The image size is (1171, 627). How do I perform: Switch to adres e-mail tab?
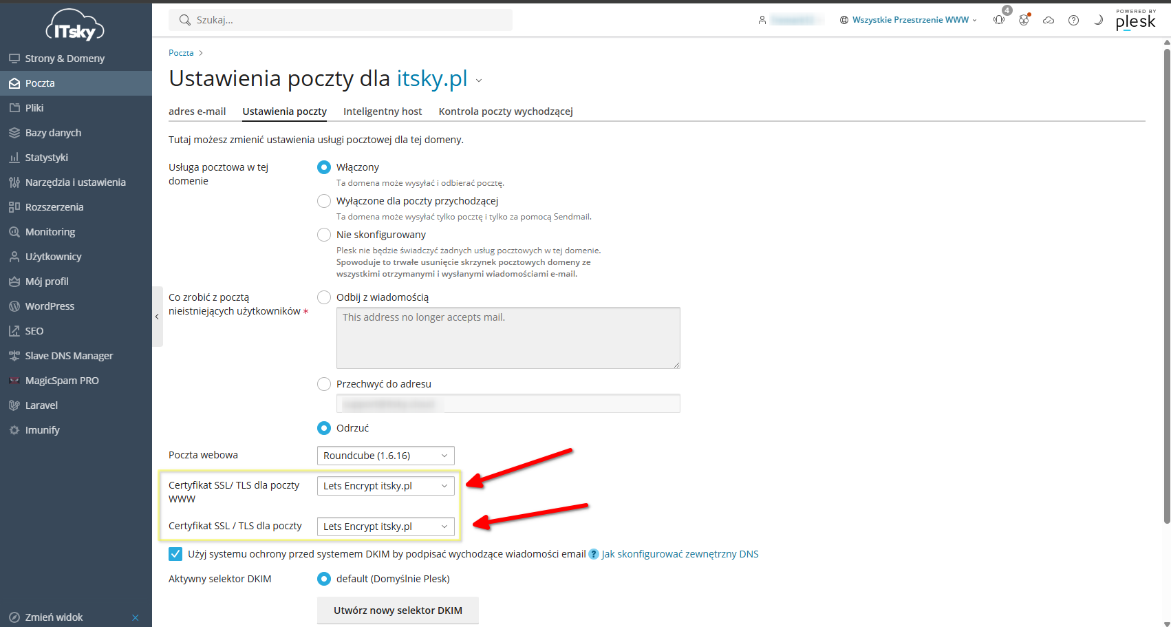coord(197,111)
